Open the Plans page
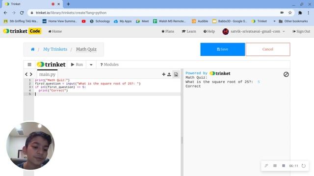The height and width of the screenshot is (176, 314). [x=168, y=31]
